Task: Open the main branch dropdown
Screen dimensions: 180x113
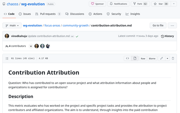Action: point(12,25)
